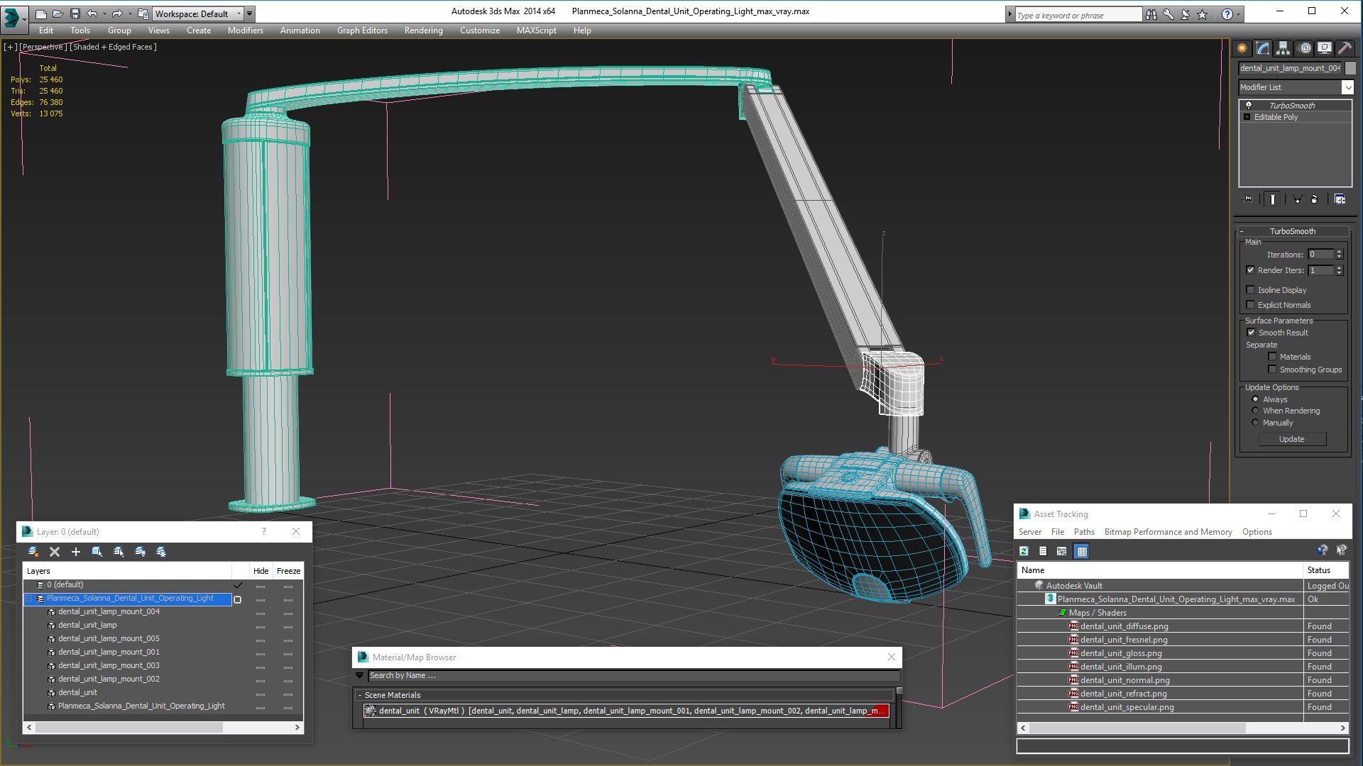Toggle the Smooth Result checkbox
The height and width of the screenshot is (766, 1363).
(1252, 333)
